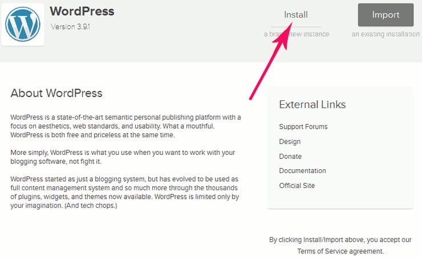Click the About WordPress heading
422x258 pixels.
(x=56, y=93)
